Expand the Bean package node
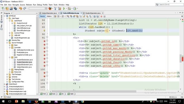184x104 pixels. 9,45
